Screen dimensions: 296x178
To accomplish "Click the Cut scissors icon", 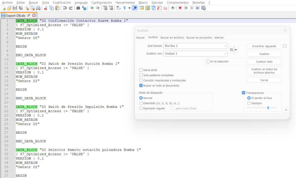I will pyautogui.click(x=46, y=8).
